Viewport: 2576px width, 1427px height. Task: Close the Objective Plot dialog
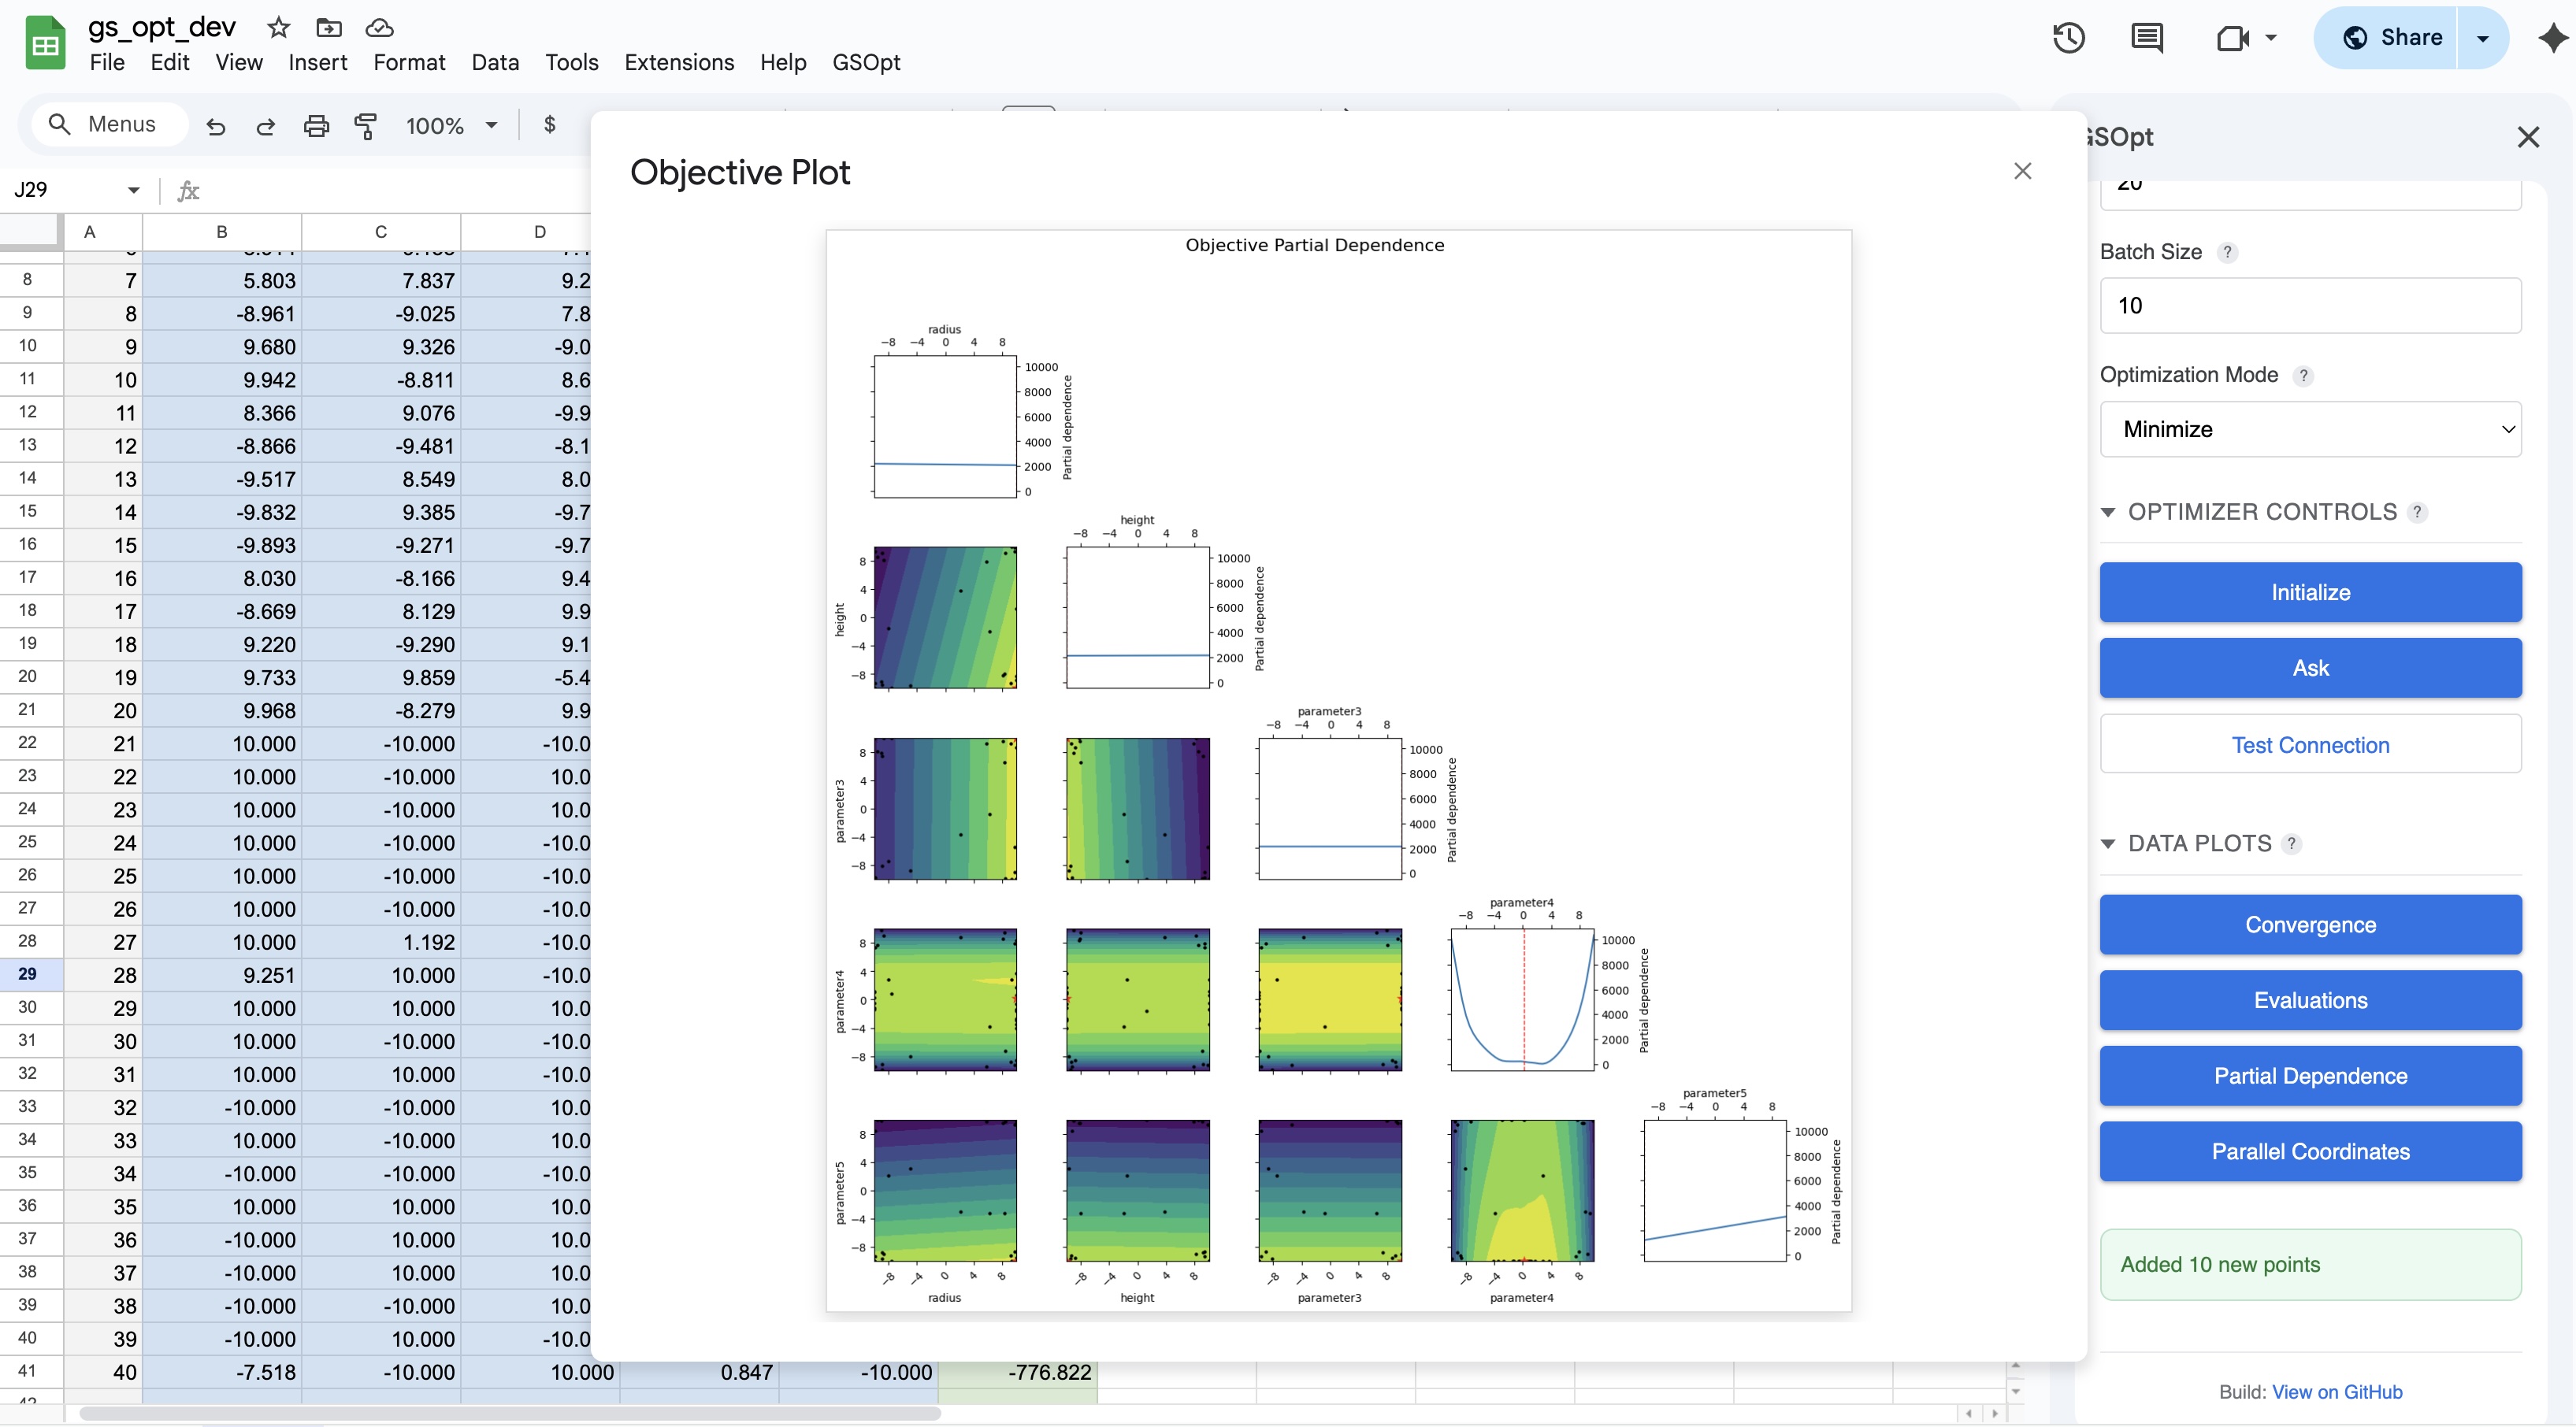click(2022, 171)
